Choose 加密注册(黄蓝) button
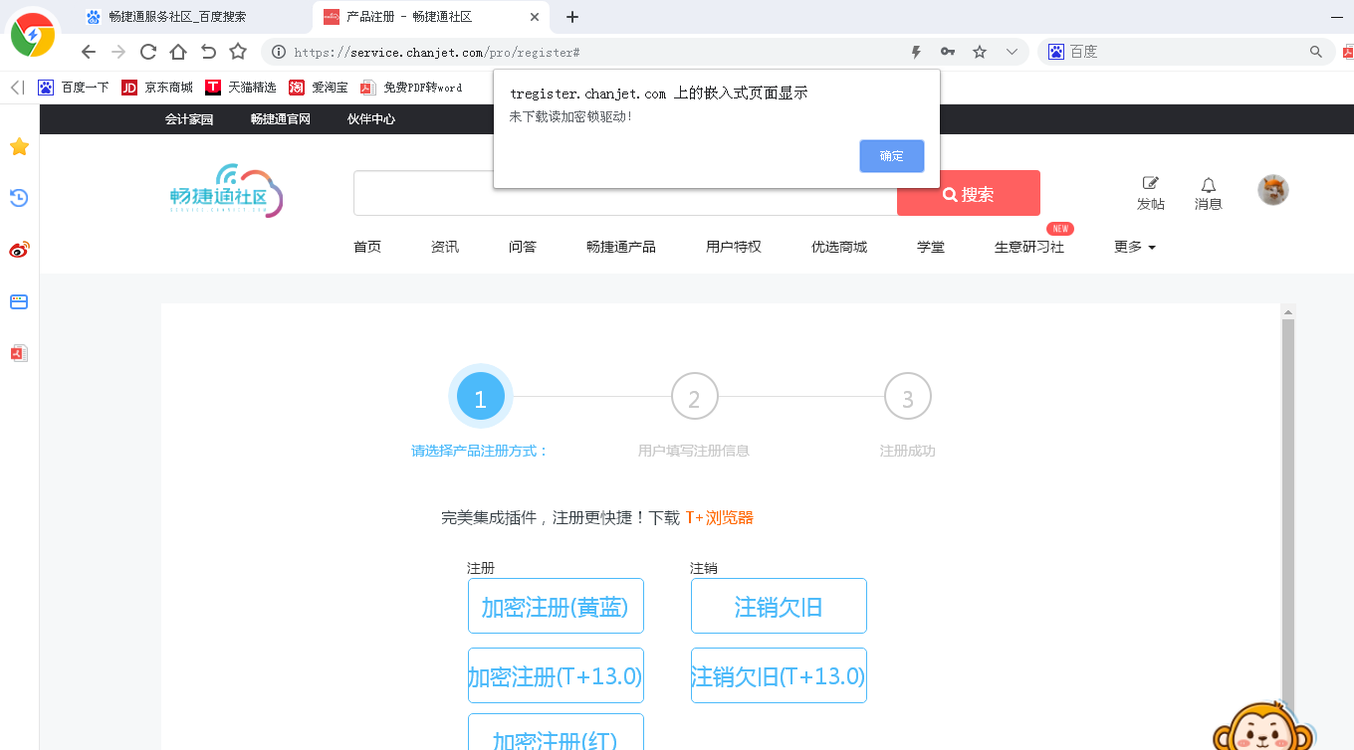The image size is (1354, 750). click(556, 606)
